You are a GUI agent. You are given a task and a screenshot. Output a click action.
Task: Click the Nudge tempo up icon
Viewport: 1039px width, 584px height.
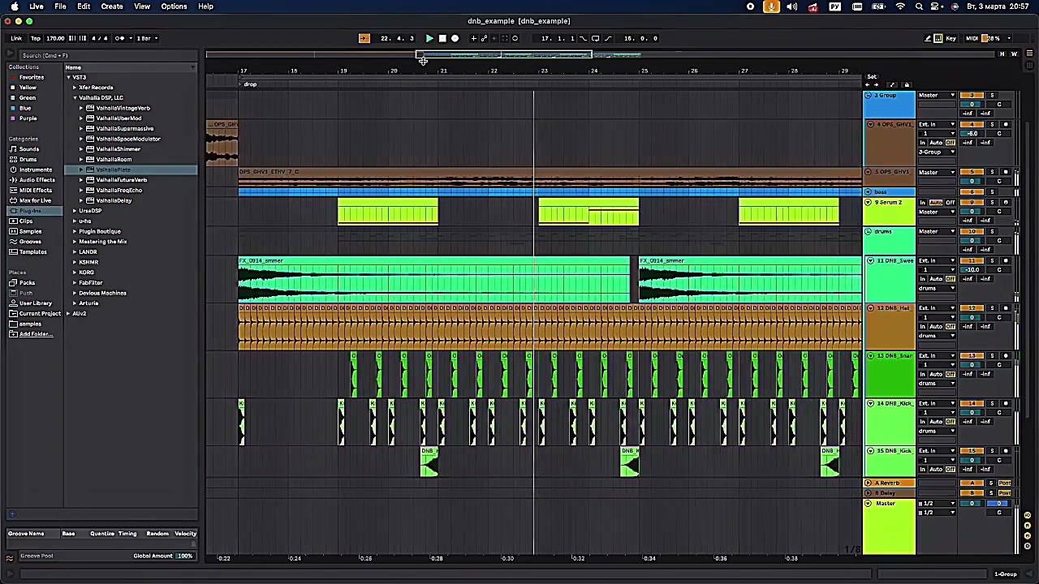[x=82, y=38]
